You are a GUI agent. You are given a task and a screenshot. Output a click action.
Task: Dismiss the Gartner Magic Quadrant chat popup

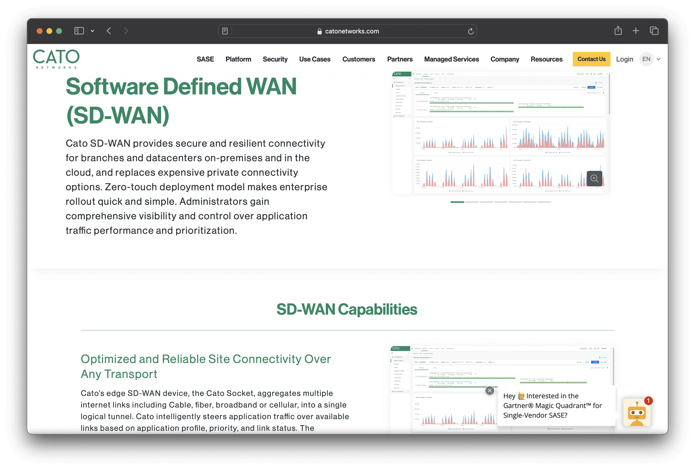click(x=489, y=391)
